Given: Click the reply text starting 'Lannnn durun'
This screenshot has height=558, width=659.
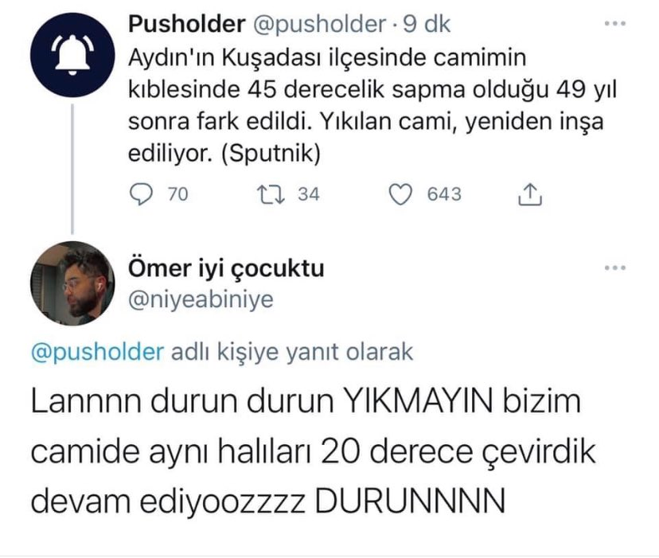Looking at the screenshot, I should click(306, 451).
